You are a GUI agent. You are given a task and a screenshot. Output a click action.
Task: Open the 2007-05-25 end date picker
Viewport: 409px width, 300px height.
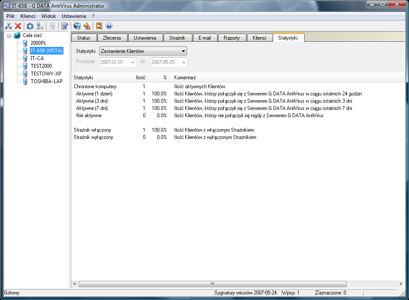184,62
